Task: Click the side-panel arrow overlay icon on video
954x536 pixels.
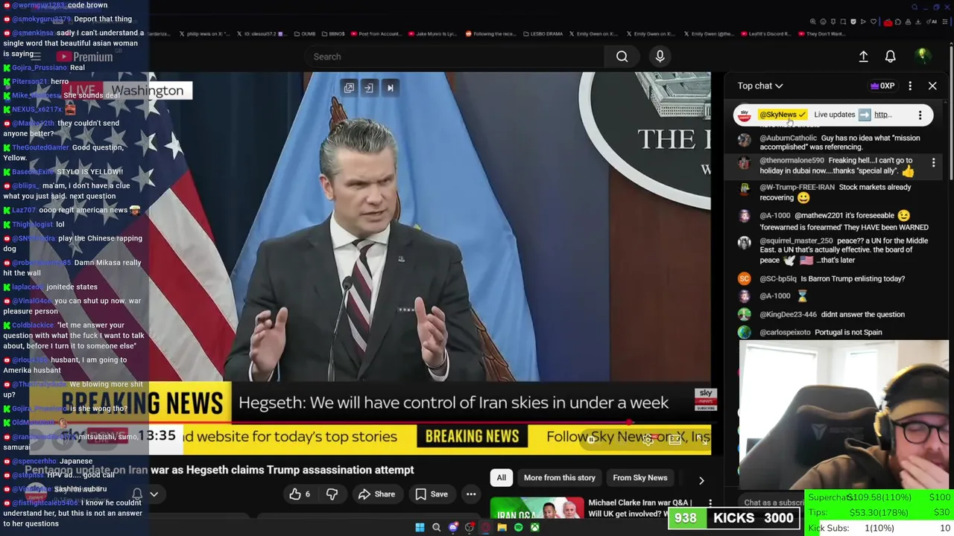Action: point(368,88)
